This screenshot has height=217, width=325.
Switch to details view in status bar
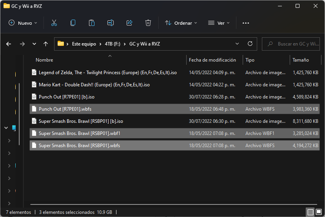(x=310, y=212)
